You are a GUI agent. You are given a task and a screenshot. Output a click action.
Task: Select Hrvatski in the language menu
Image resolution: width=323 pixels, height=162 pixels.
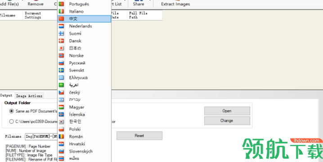(85, 144)
